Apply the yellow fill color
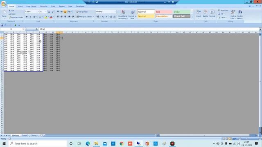 46,17
